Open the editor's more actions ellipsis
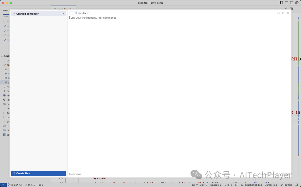 coord(296,9)
